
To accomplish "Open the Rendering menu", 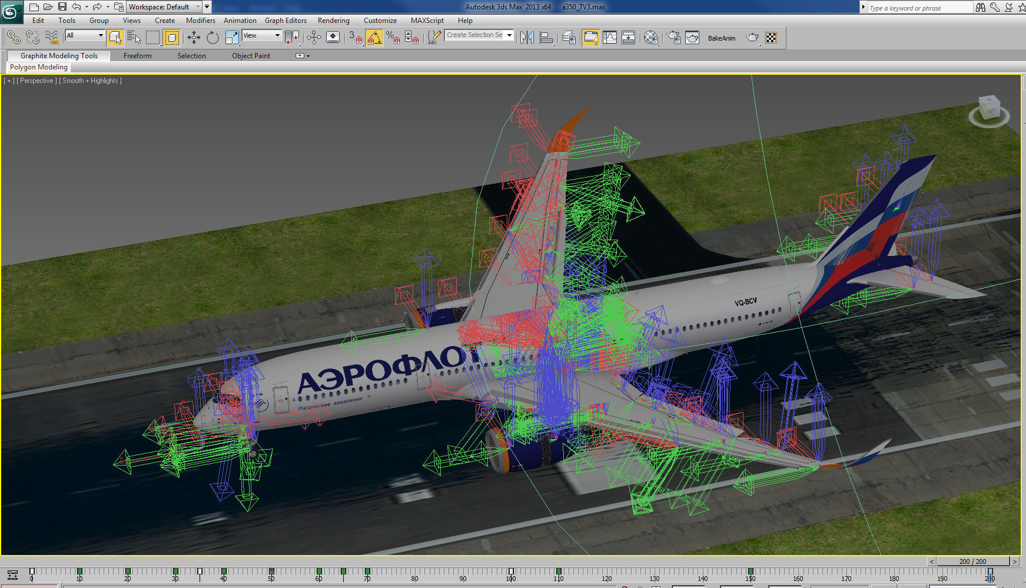I will pos(334,21).
